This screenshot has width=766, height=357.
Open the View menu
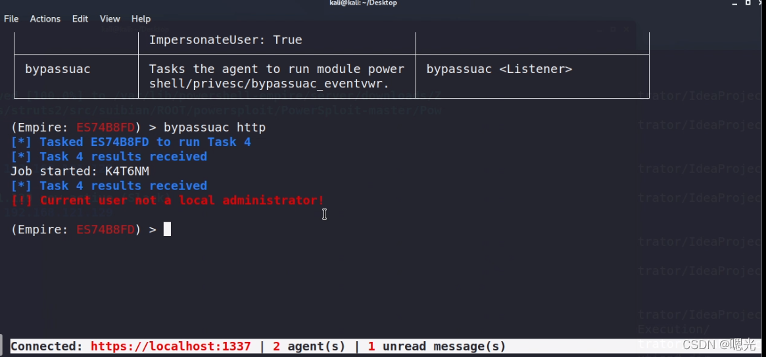pyautogui.click(x=110, y=18)
